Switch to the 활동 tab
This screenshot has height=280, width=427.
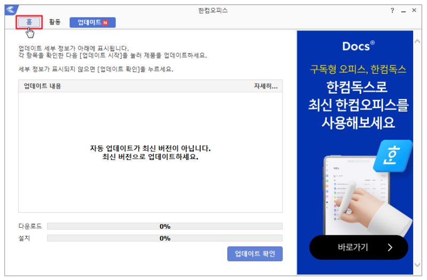55,22
